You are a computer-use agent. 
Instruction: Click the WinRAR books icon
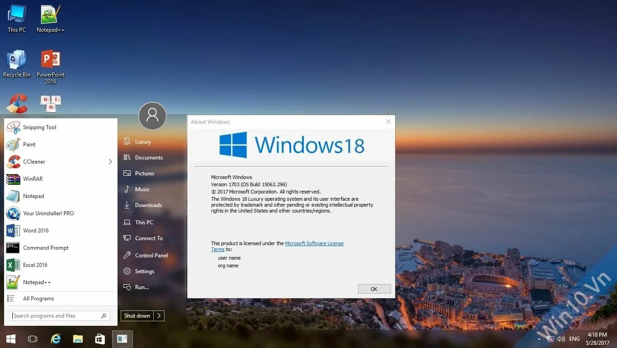tap(13, 179)
